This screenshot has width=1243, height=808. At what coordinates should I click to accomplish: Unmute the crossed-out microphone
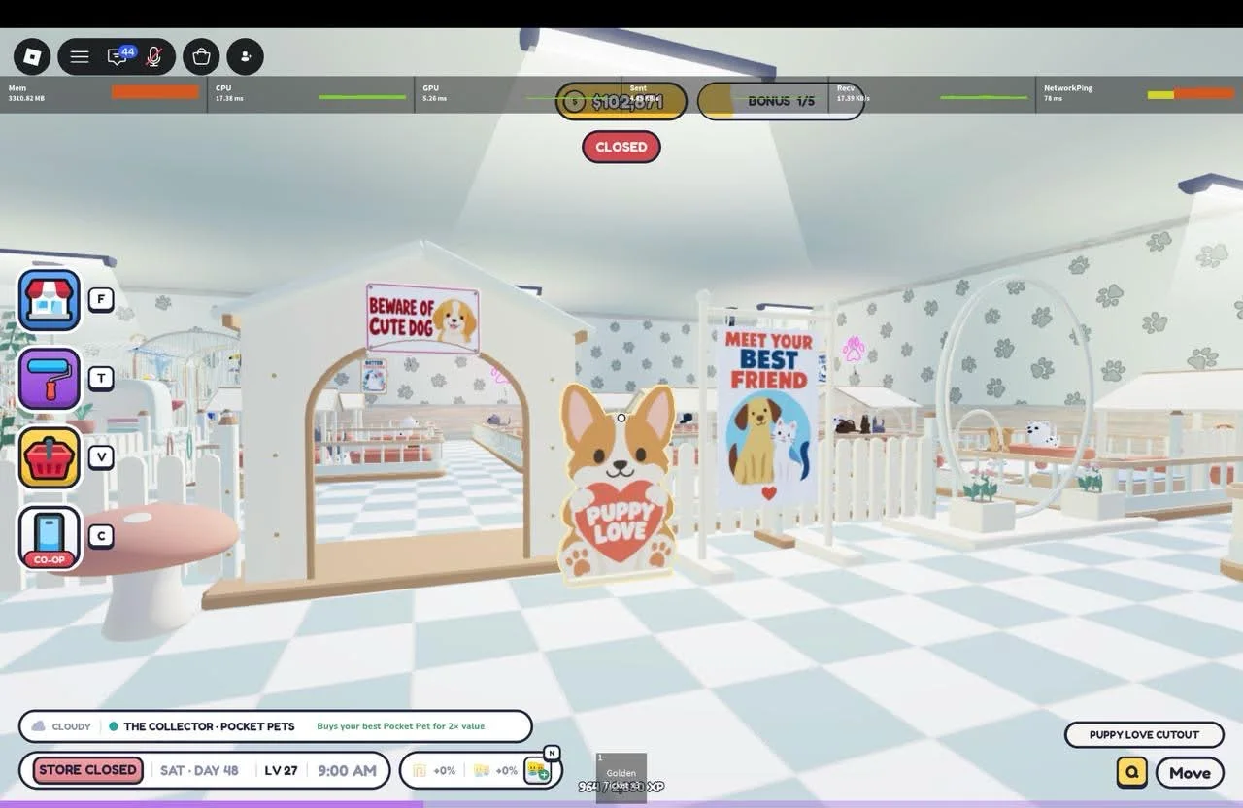[x=153, y=56]
